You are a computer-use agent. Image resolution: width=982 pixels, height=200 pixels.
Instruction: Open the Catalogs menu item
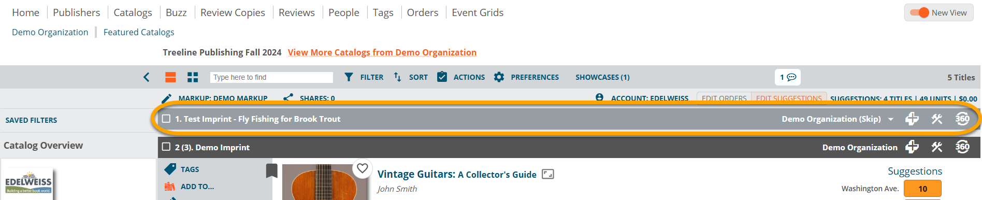(x=133, y=12)
